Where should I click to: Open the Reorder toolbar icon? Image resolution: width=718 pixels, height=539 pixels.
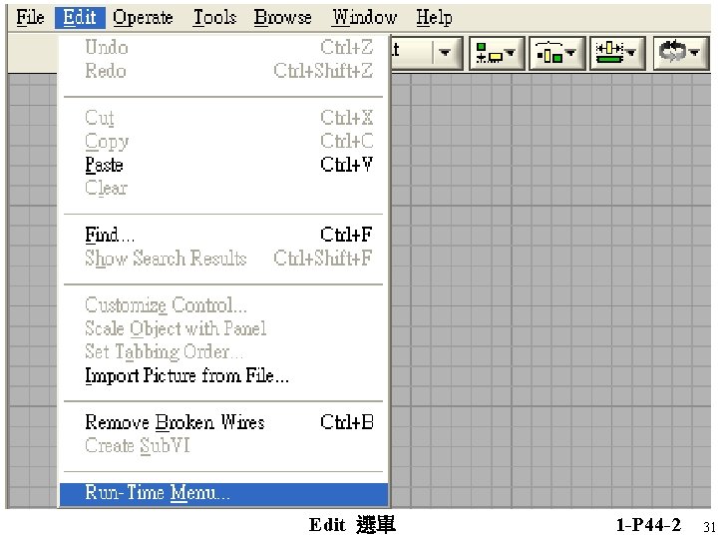pos(681,53)
